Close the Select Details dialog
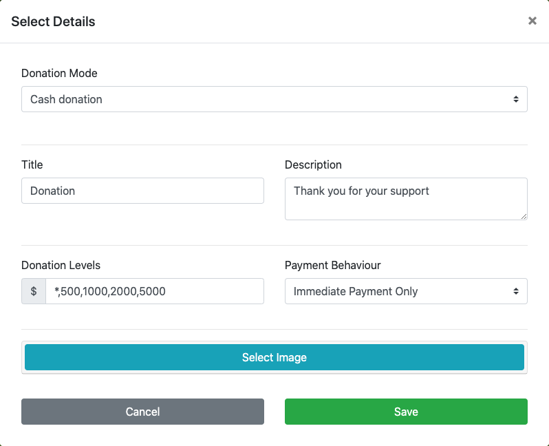Screen dimensions: 549x446 (x=532, y=21)
